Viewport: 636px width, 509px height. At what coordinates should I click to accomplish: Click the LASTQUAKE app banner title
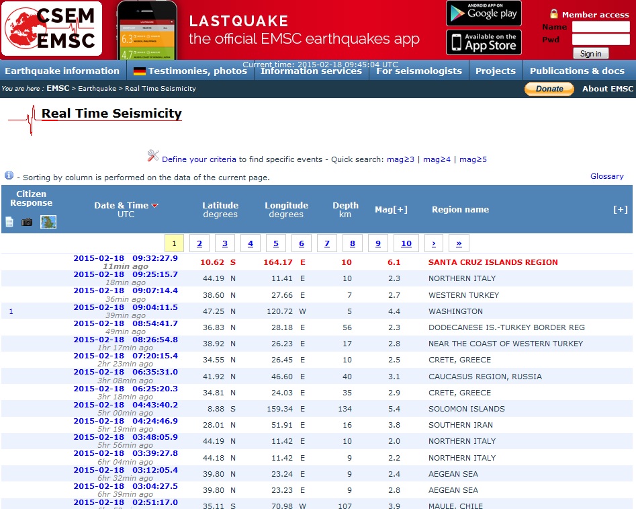click(238, 21)
